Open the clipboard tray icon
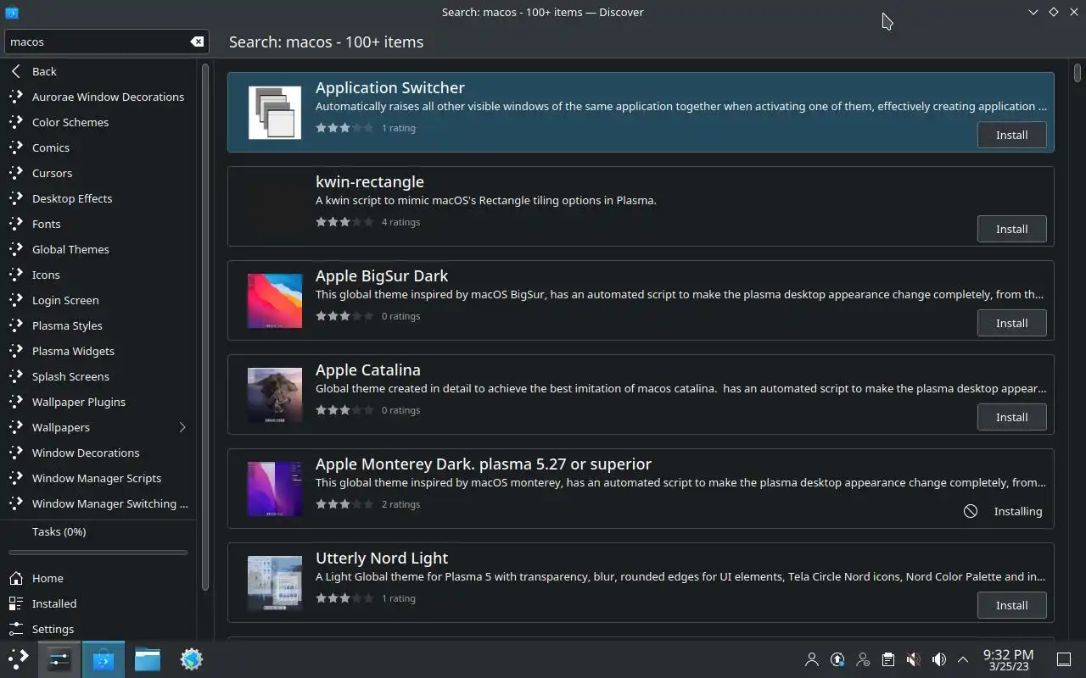Image resolution: width=1086 pixels, height=678 pixels. 887,659
